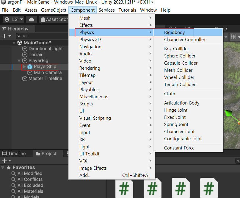The image size is (240, 198).
Task: Add a Constant Force component
Action: point(188,148)
